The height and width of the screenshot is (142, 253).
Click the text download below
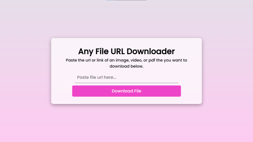coord(126,66)
